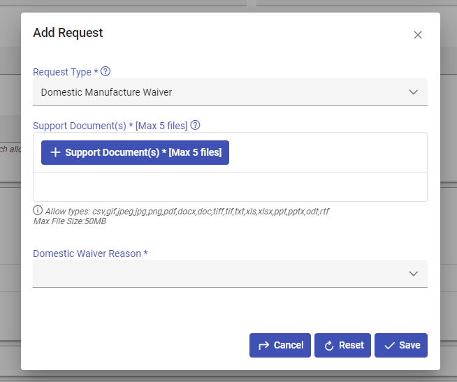Screen dimensions: 457x382
Task: Click the empty uploaded files list area
Action: pos(230,187)
